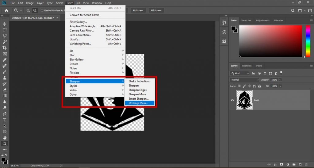Create a new group folder icon
Image resolution: width=314 pixels, height=168 pixels.
coord(294,164)
